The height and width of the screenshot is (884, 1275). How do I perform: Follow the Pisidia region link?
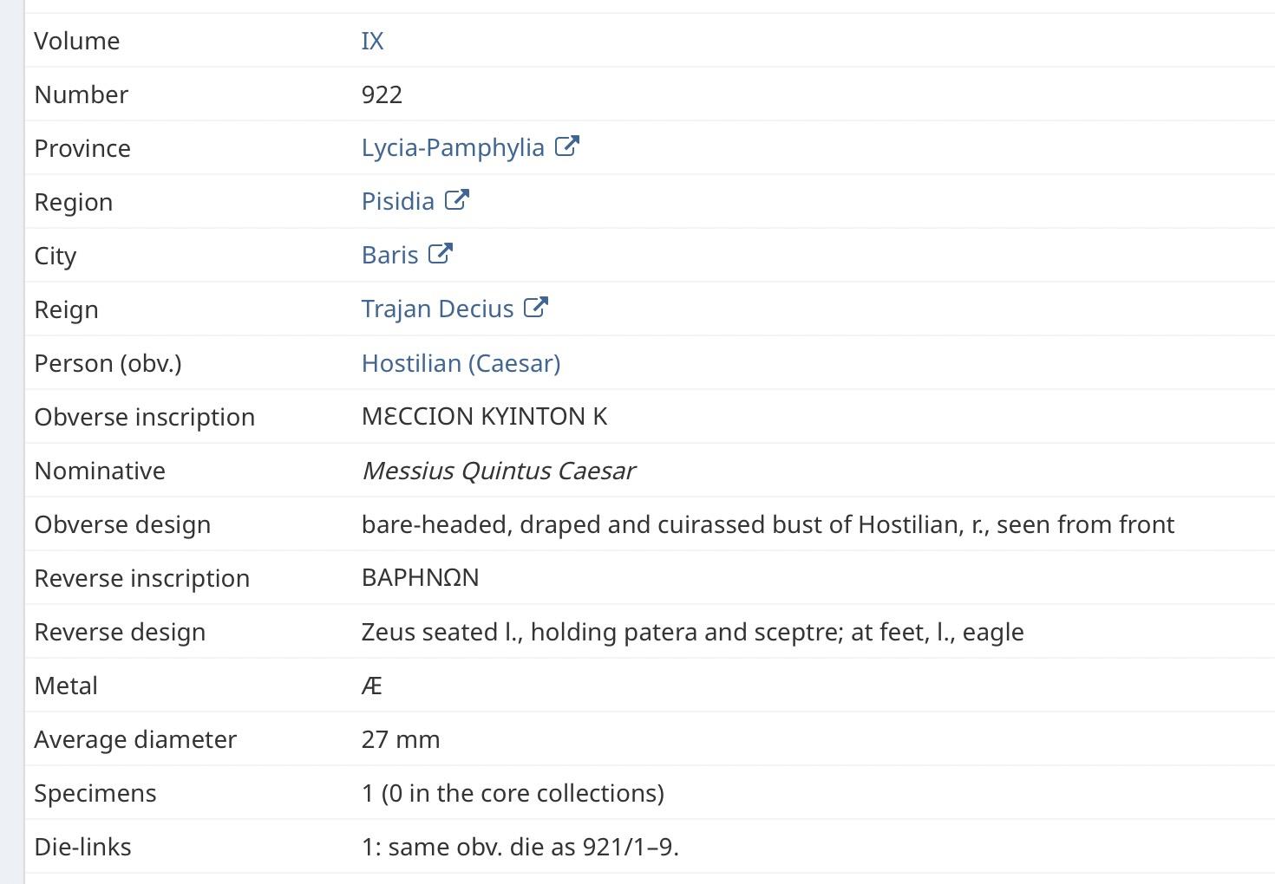pos(397,201)
